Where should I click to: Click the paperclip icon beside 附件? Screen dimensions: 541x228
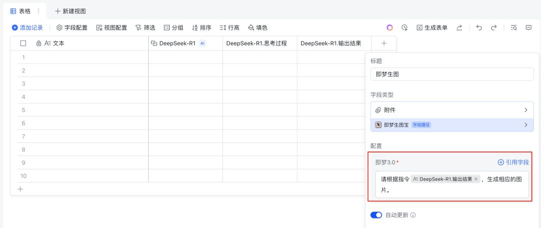click(378, 110)
